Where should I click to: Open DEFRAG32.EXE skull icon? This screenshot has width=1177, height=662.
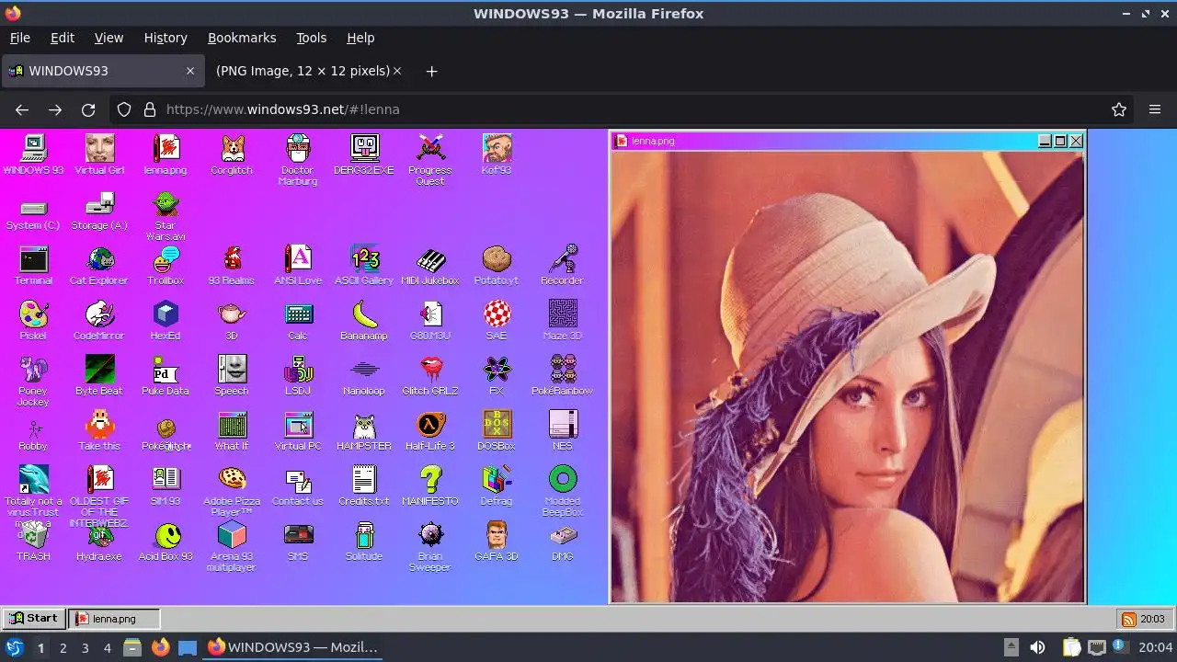tap(364, 148)
